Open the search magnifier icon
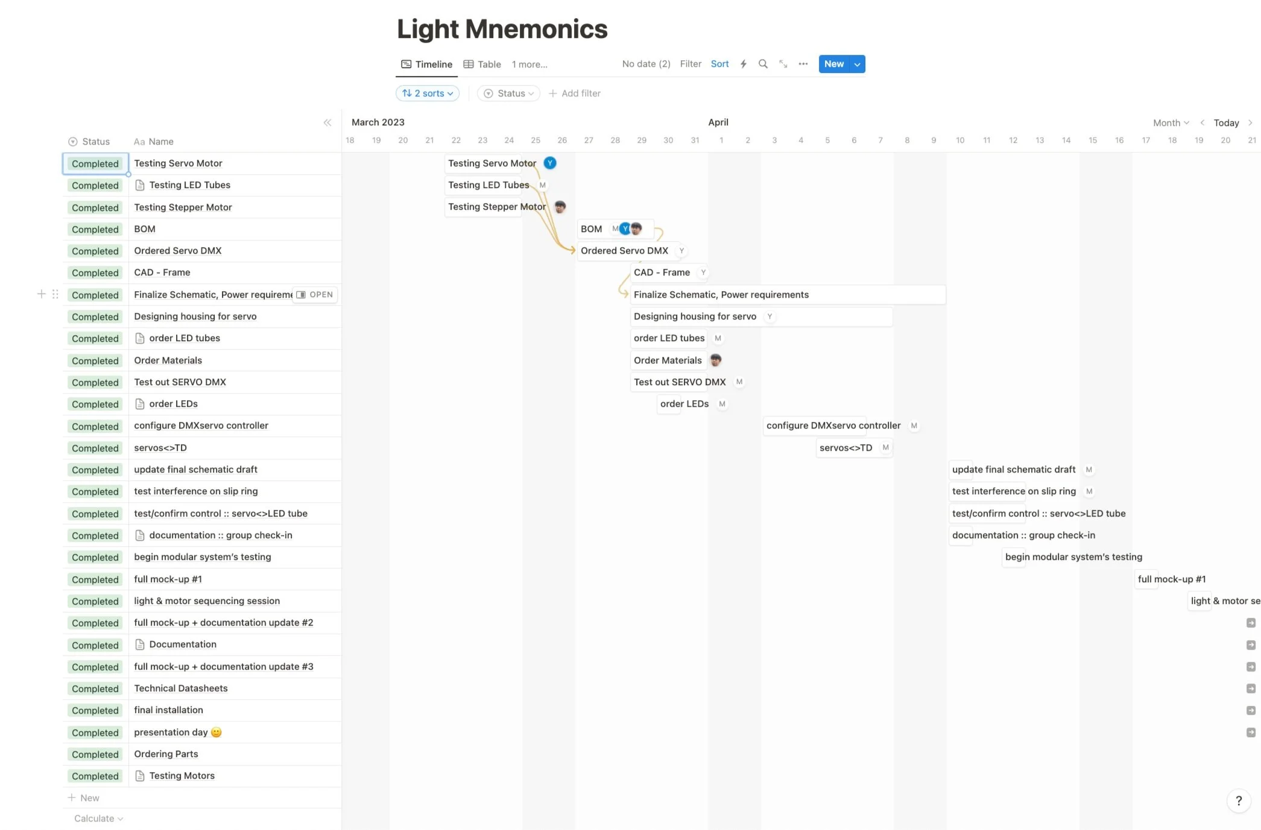Image resolution: width=1261 pixels, height=830 pixels. pos(763,64)
